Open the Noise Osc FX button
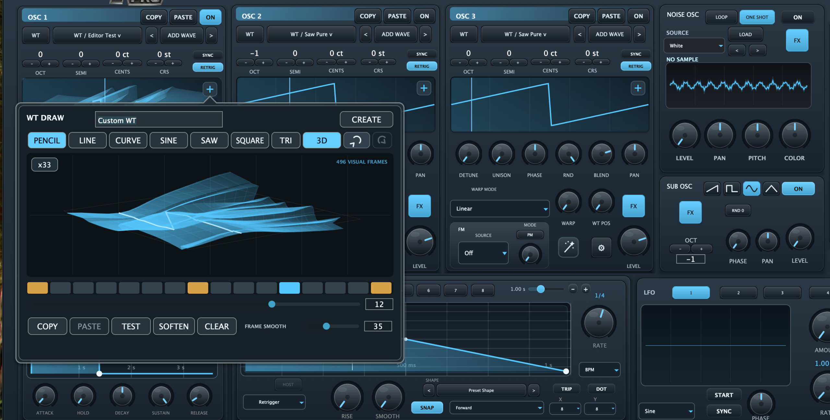 tap(797, 40)
